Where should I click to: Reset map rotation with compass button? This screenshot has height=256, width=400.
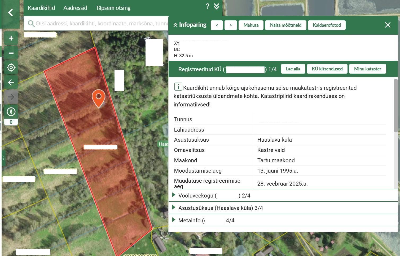11,112
